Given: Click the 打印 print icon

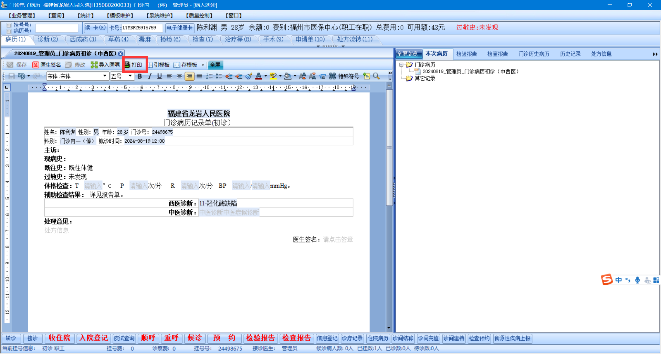Looking at the screenshot, I should tap(127, 65).
